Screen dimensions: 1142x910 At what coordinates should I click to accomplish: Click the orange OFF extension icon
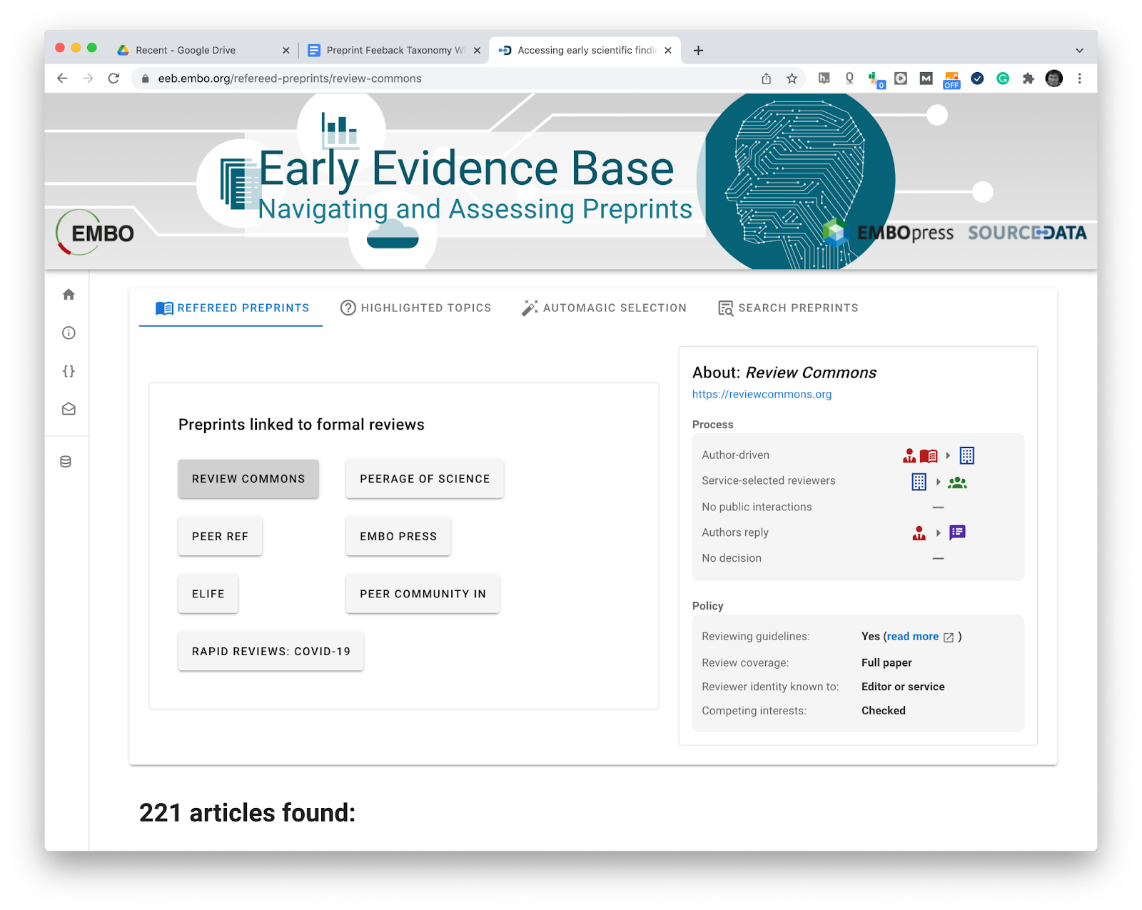point(951,80)
